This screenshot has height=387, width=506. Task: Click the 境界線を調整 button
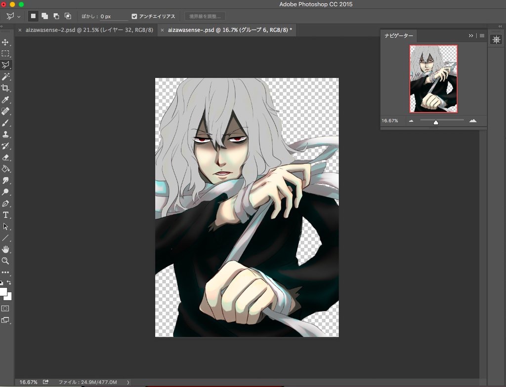click(x=205, y=16)
